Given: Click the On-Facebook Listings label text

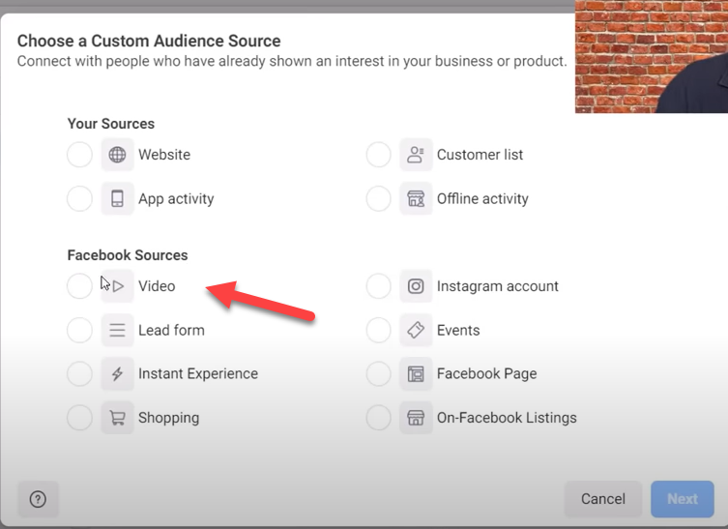Looking at the screenshot, I should 507,418.
